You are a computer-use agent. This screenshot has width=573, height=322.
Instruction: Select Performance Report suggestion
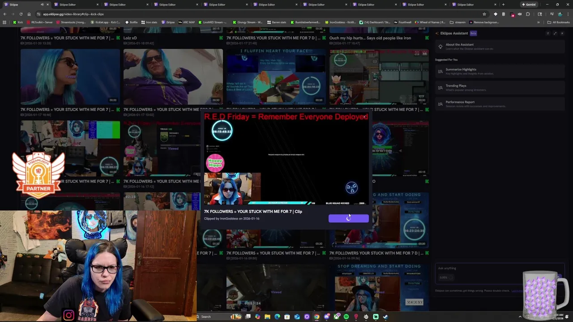(x=500, y=104)
